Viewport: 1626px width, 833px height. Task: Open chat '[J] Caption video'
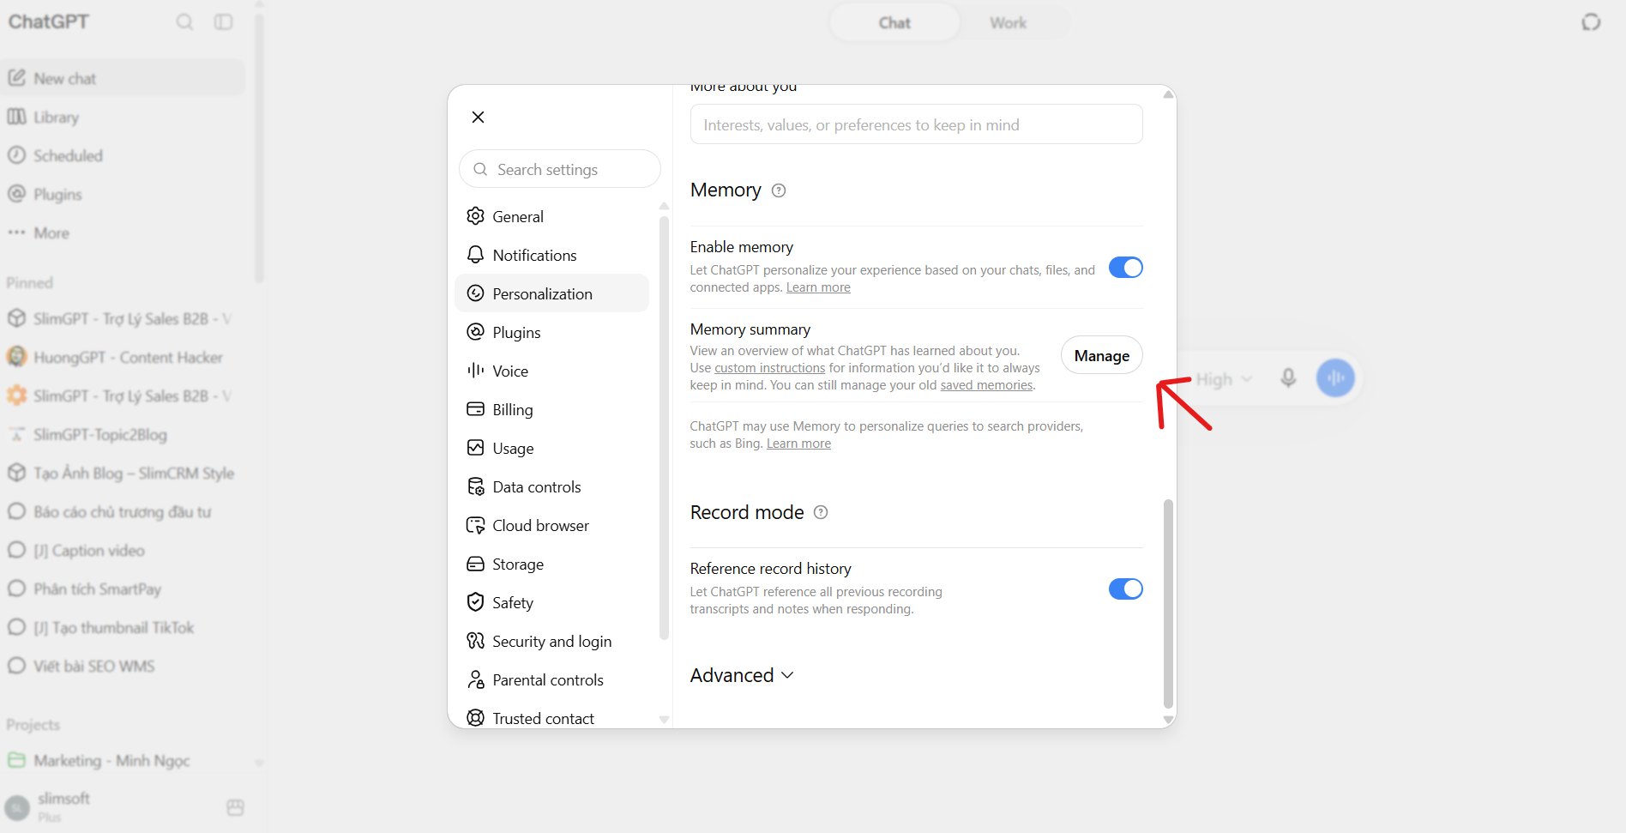coord(123,550)
